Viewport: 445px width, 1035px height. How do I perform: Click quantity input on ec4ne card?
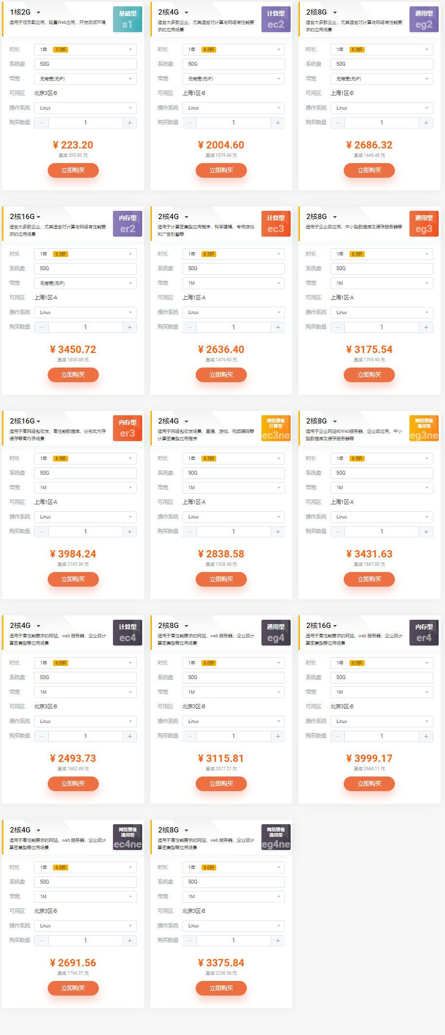(85, 941)
